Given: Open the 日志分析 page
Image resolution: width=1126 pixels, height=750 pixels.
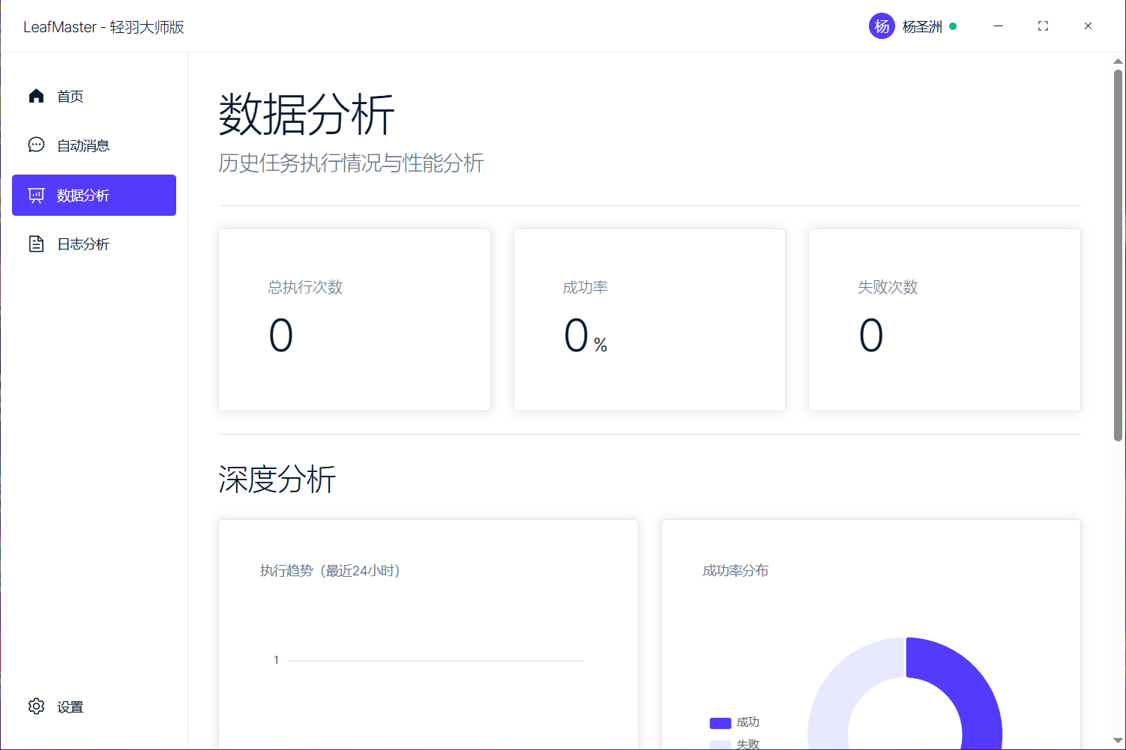Looking at the screenshot, I should [94, 244].
